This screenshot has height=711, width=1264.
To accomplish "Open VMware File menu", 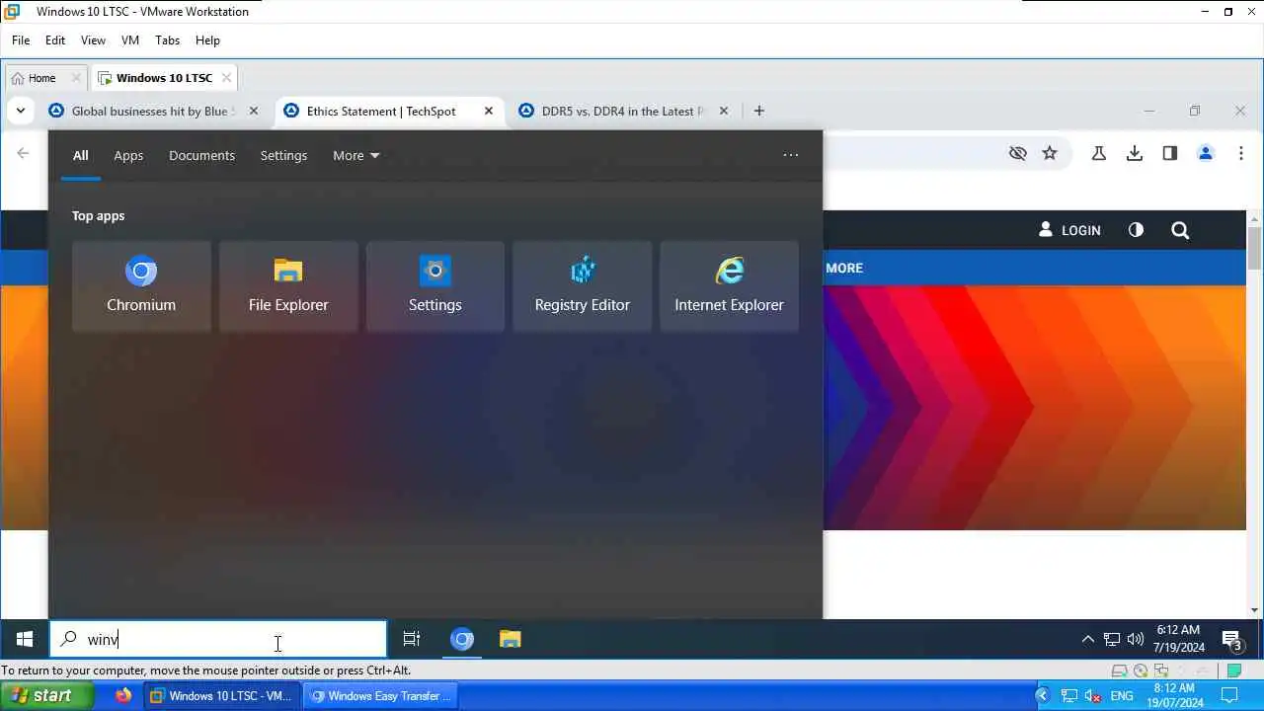I will pos(21,40).
